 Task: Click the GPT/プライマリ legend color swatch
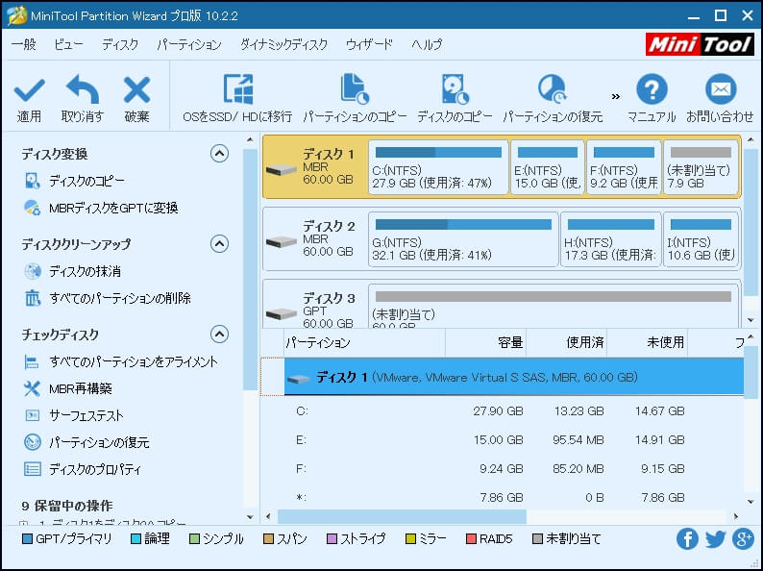28,539
